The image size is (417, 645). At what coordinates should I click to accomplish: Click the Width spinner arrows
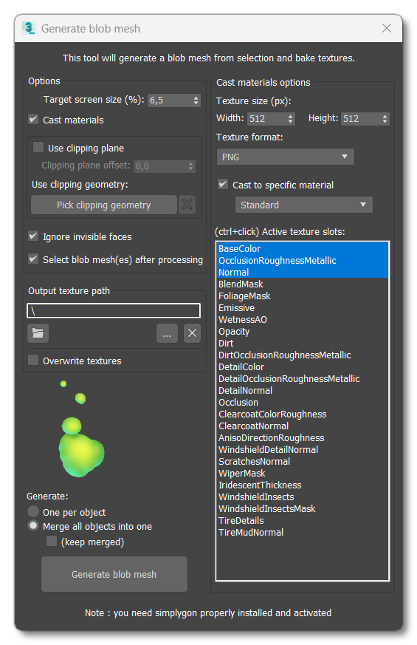(x=291, y=119)
